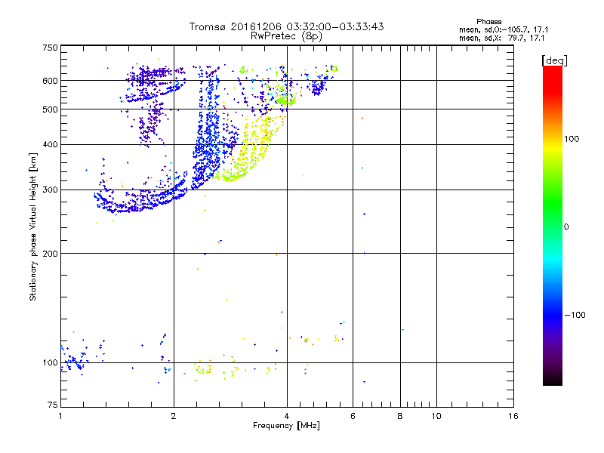
Task: Click the '500' height axis label
Action: 50,109
